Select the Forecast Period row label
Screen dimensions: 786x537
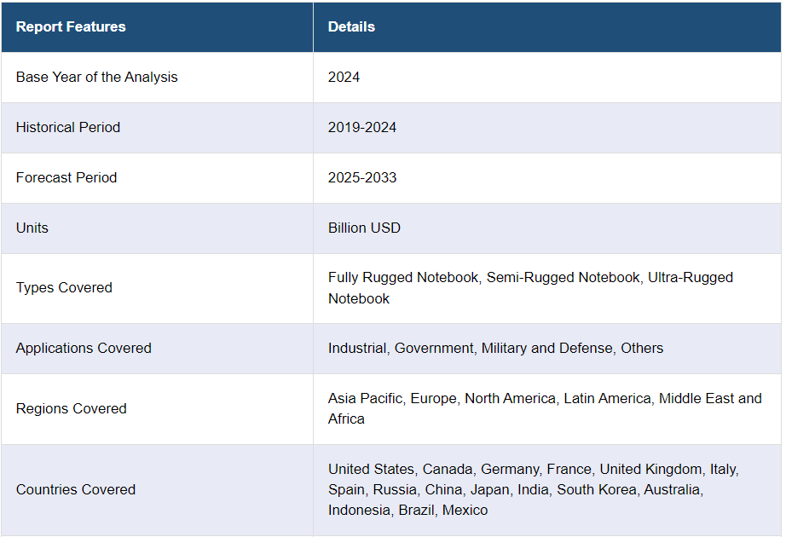66,177
